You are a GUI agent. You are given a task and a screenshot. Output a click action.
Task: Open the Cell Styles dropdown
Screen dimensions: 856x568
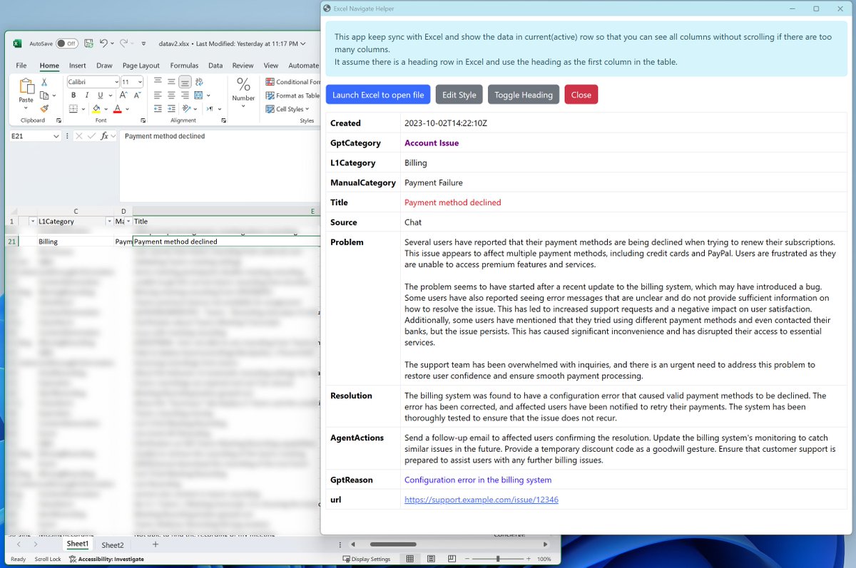tap(287, 109)
